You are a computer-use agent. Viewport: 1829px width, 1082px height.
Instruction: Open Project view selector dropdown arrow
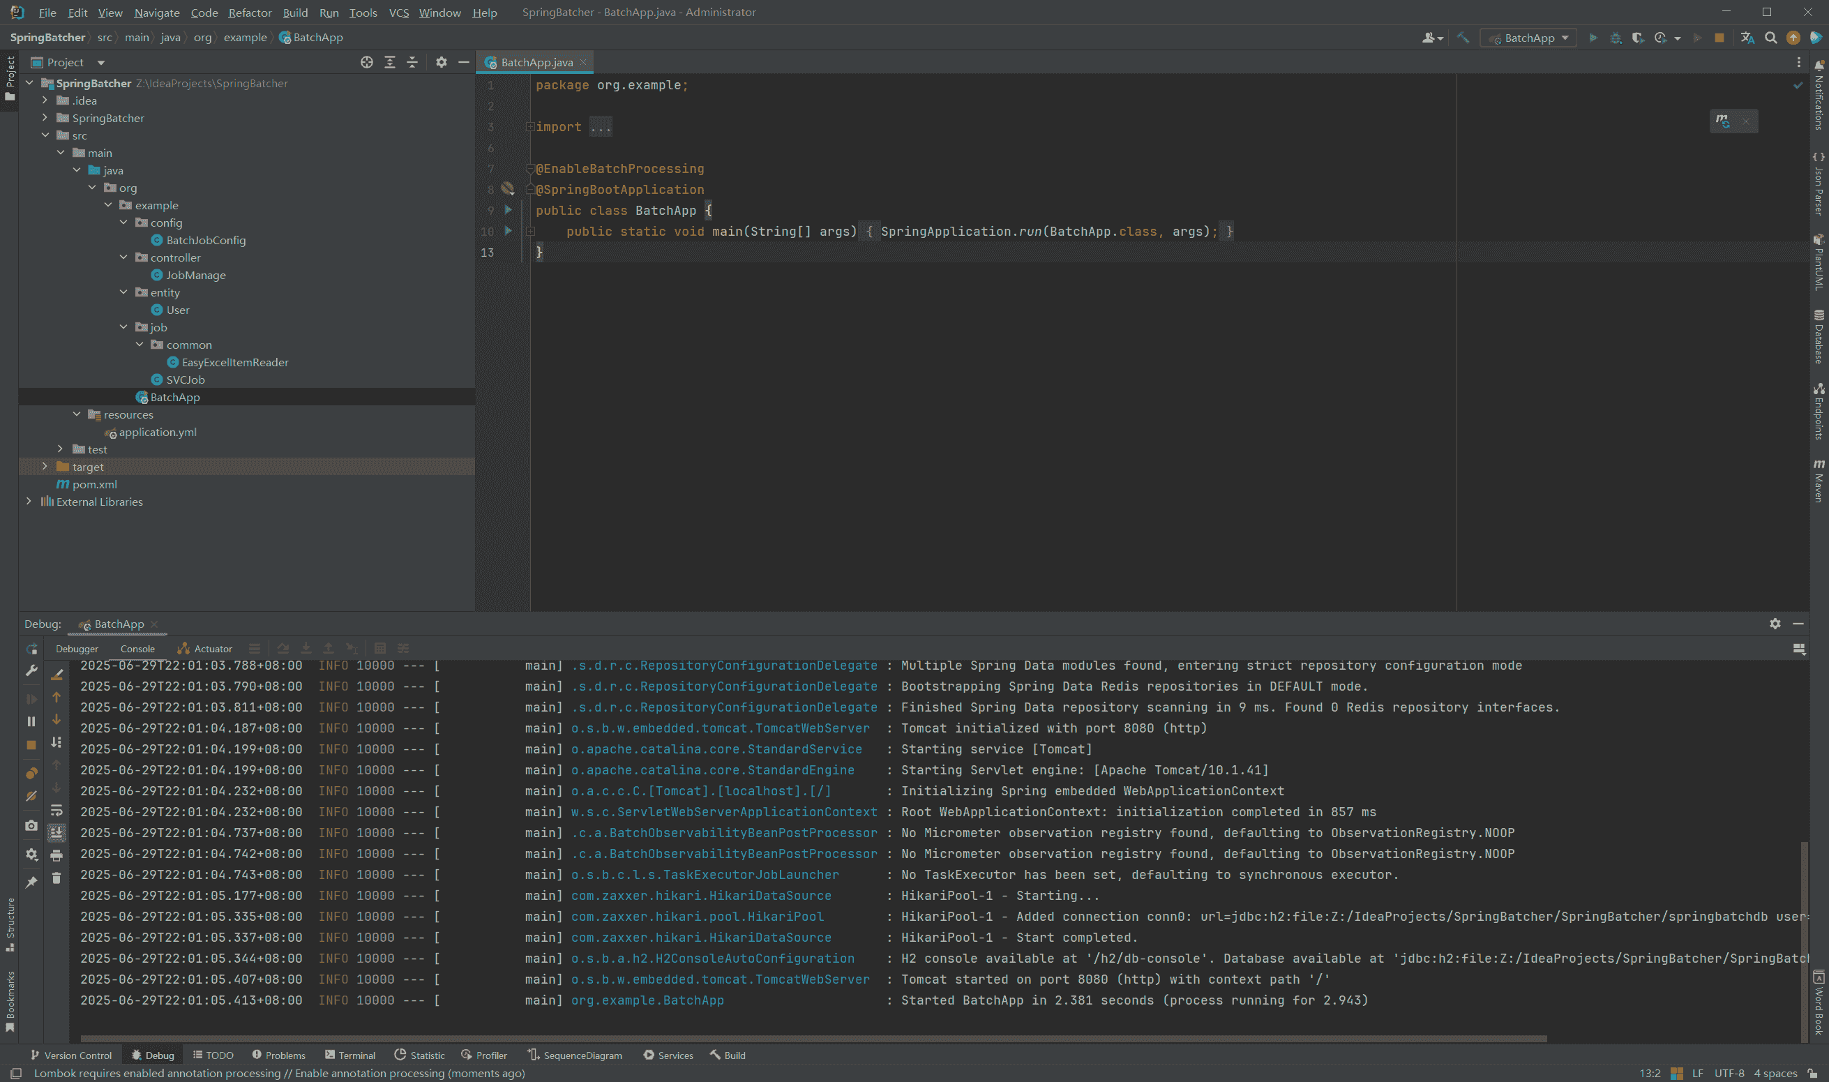point(101,63)
